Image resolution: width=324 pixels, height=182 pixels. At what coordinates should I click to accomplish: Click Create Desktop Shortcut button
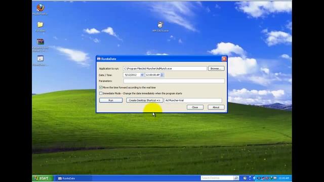(145, 100)
